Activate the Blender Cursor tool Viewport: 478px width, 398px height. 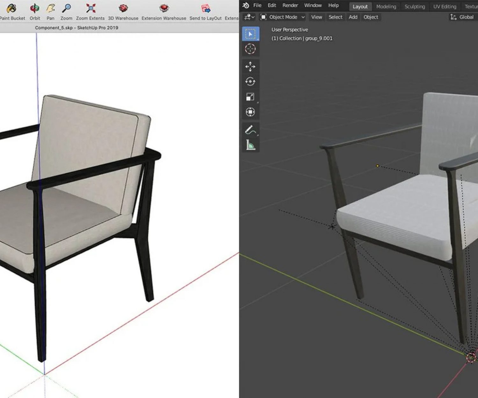pos(250,49)
